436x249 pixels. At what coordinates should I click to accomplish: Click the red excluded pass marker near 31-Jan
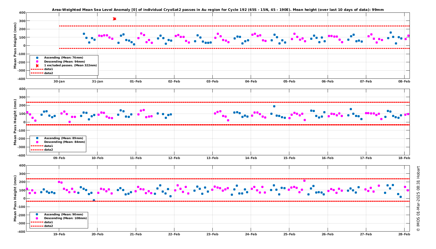coord(115,19)
